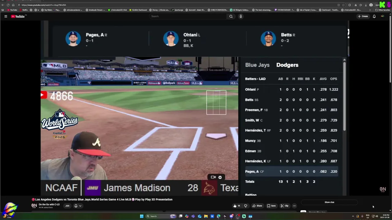Open the KickBot Dashboard bookmark
Screen dimensions: 392x220
138,10
